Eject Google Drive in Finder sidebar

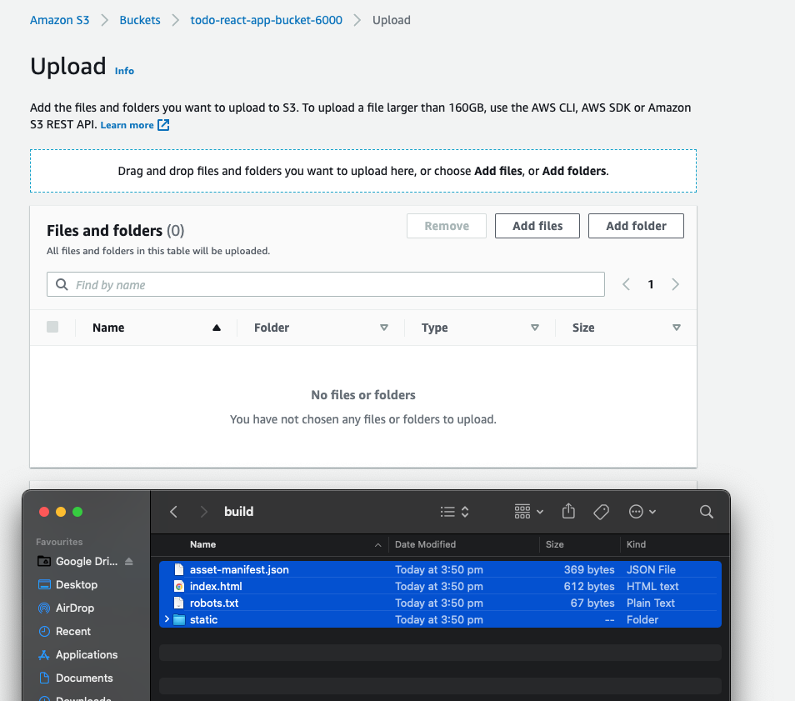tap(129, 561)
